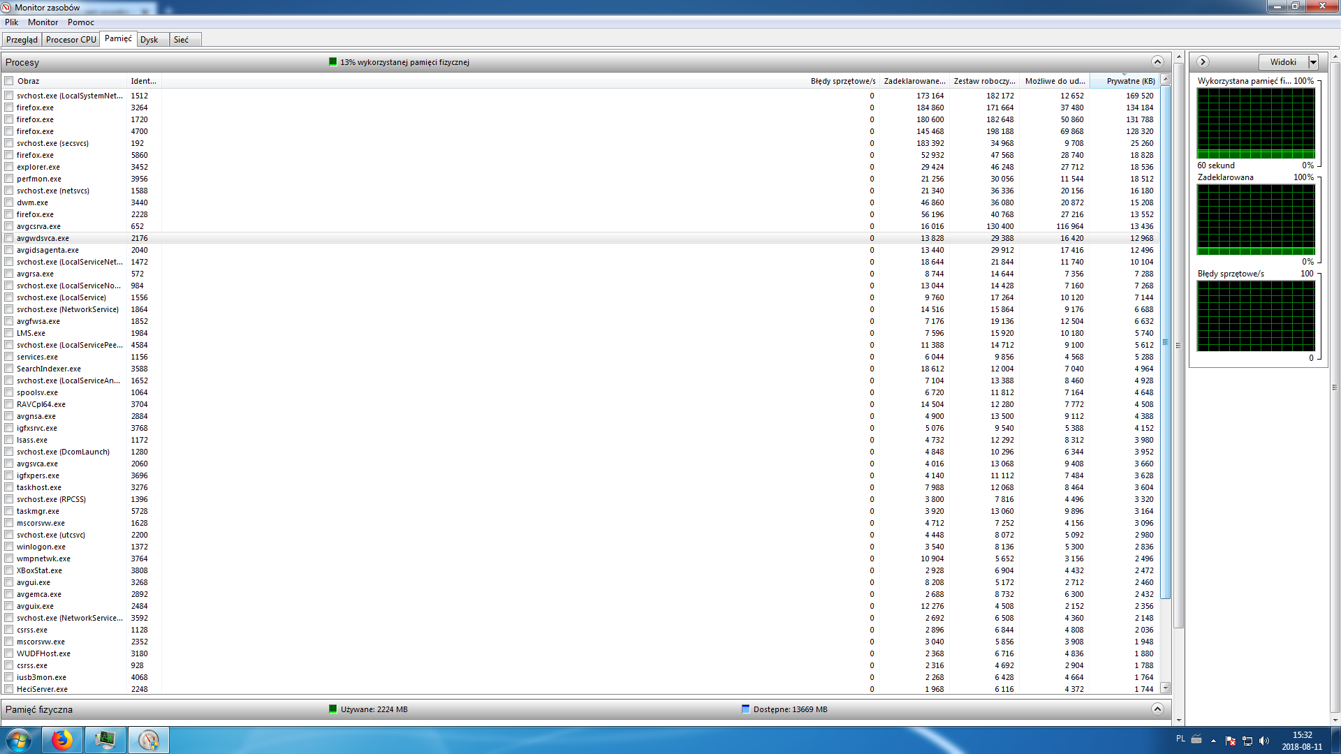This screenshot has height=754, width=1341.
Task: Select the HeciServer.exe row
Action: point(580,689)
